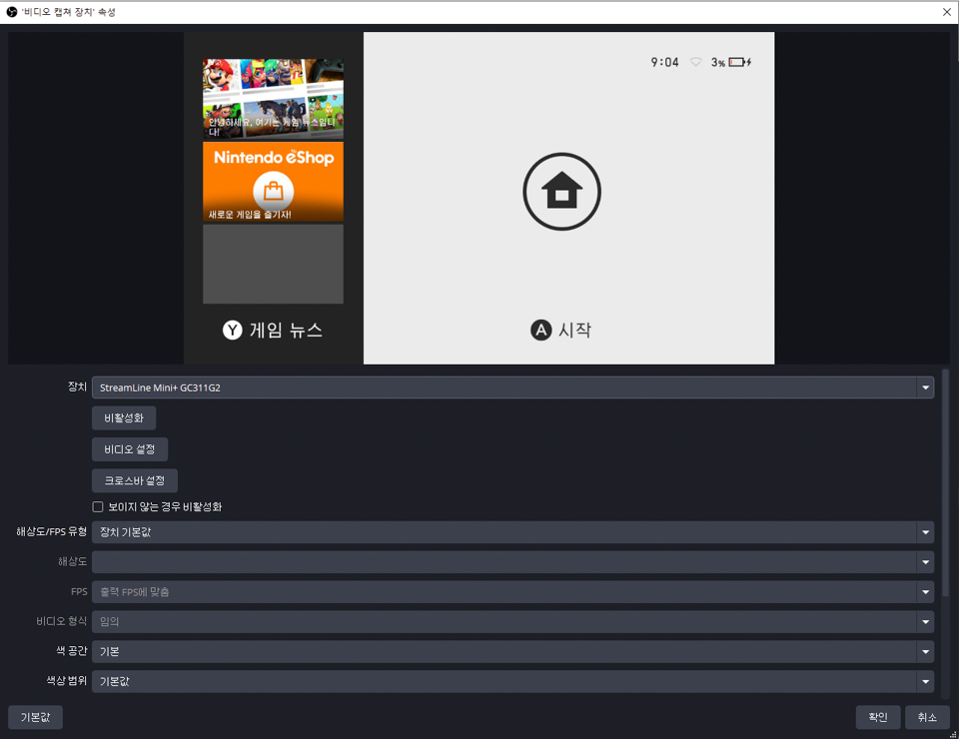
Task: Click the OBS logo in the title bar
Action: (x=11, y=12)
